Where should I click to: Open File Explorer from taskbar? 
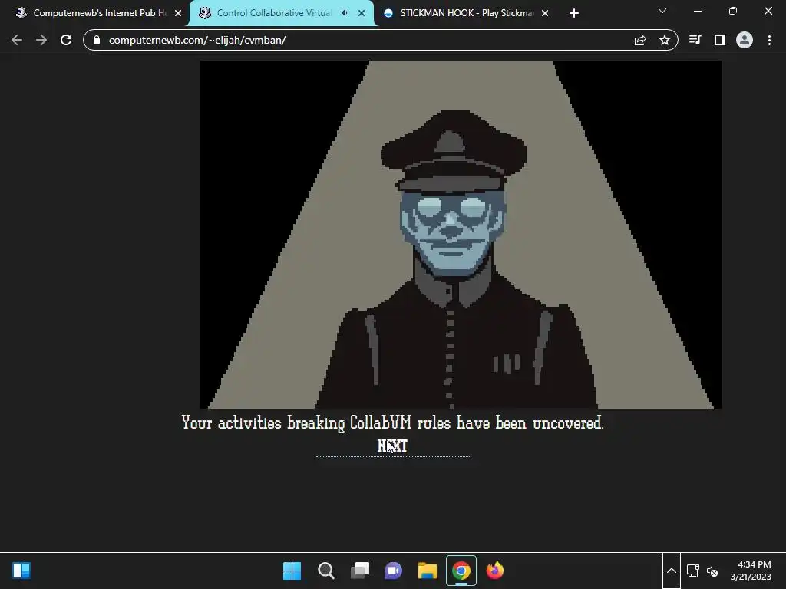pos(428,571)
